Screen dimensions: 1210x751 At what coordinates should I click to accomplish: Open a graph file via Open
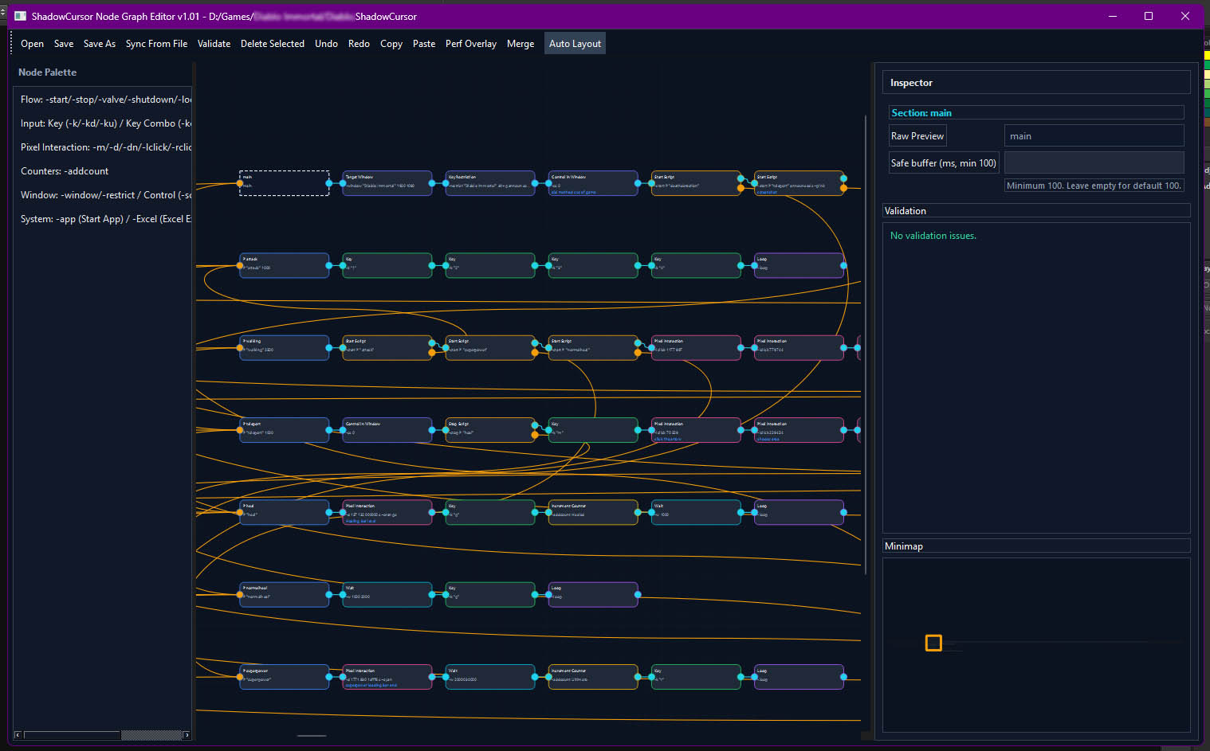click(x=32, y=43)
